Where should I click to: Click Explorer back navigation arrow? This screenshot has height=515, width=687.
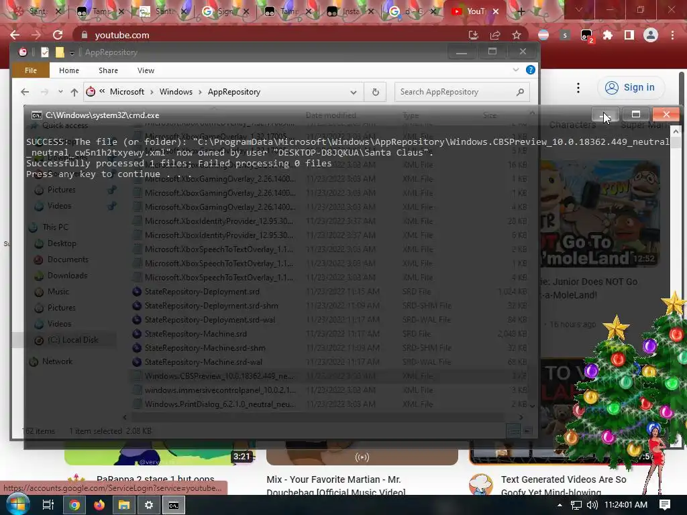(25, 92)
